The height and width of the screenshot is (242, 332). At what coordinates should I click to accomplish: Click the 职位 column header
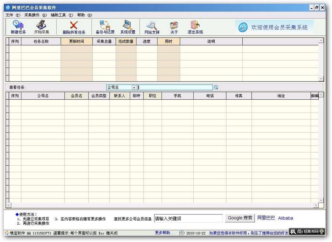153,96
